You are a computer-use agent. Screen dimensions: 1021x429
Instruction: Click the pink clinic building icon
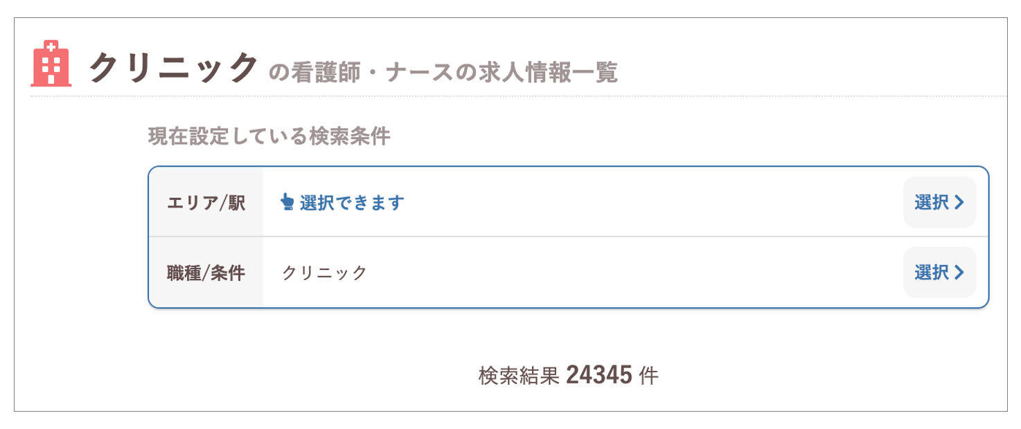51,64
